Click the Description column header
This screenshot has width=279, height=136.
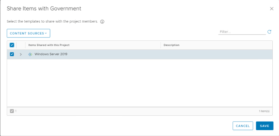pyautogui.click(x=171, y=45)
